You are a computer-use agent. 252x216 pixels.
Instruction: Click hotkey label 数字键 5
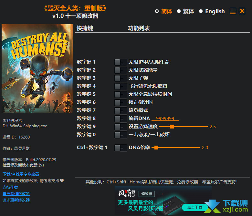(x=86, y=94)
